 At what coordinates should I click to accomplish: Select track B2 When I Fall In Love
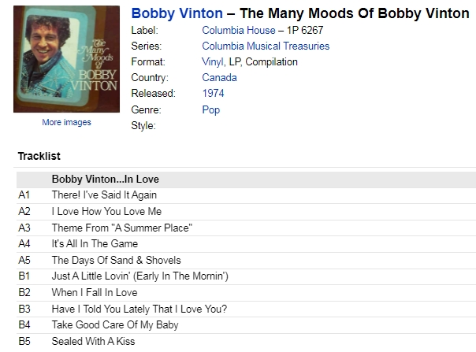click(x=246, y=293)
